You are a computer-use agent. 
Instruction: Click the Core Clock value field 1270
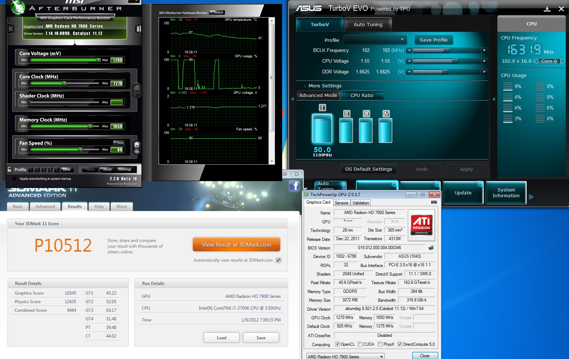point(117,83)
